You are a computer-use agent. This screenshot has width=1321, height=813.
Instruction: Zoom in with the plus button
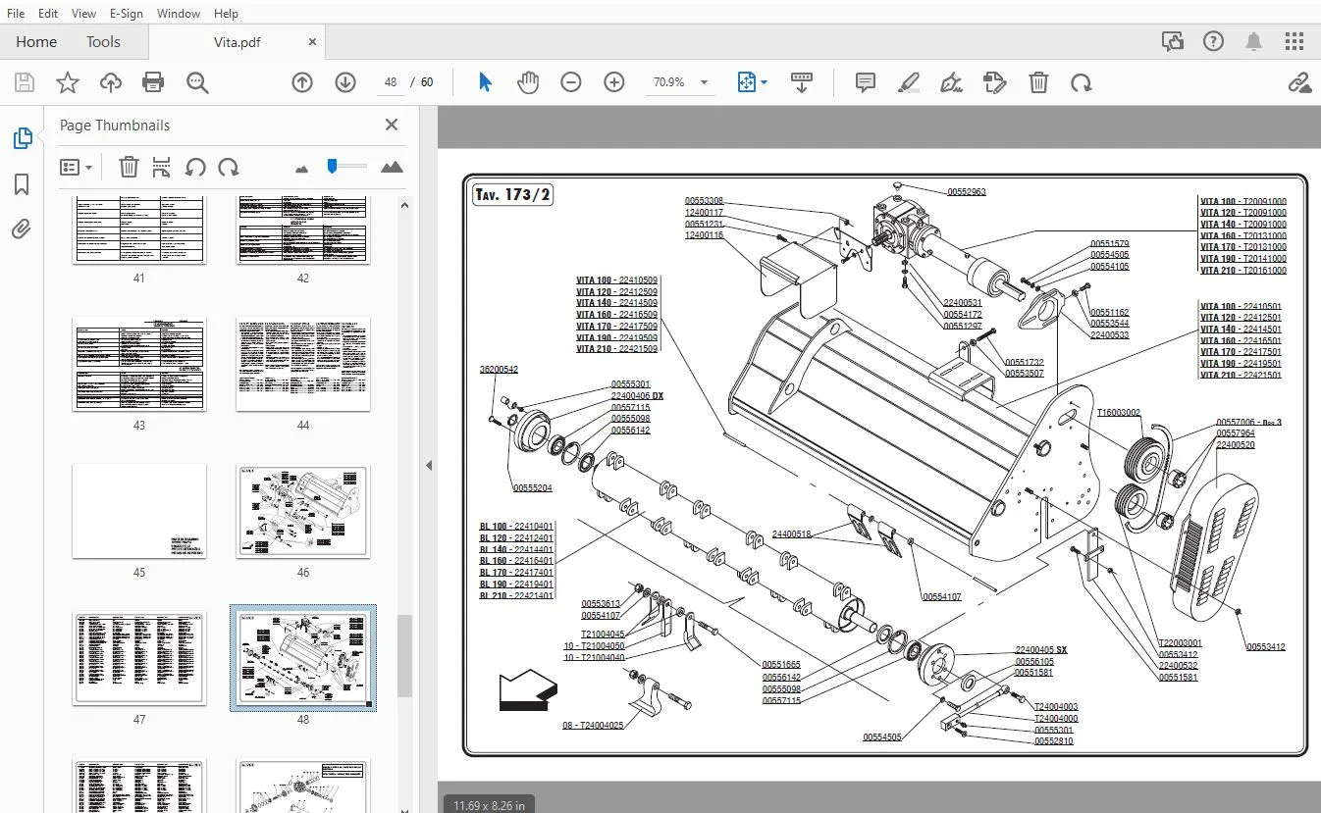614,82
